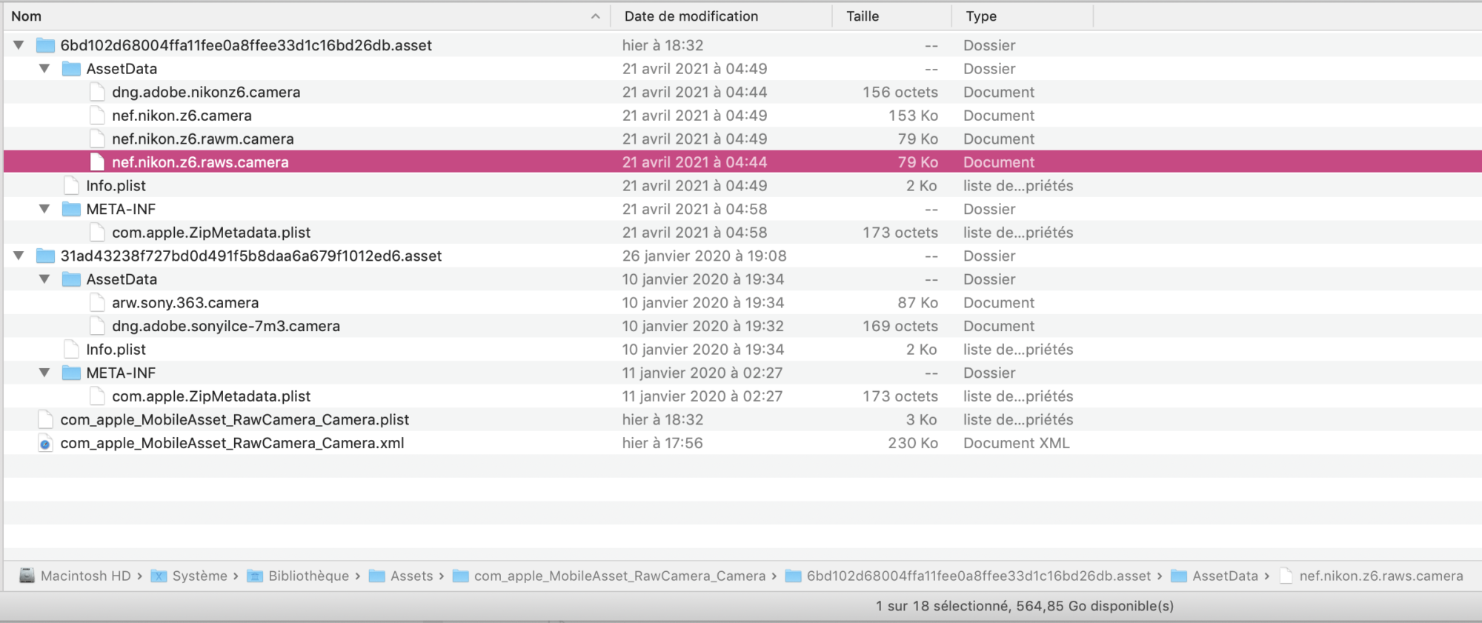Click the 'hier à 17:56' date cell
The height and width of the screenshot is (623, 1482).
pos(662,443)
